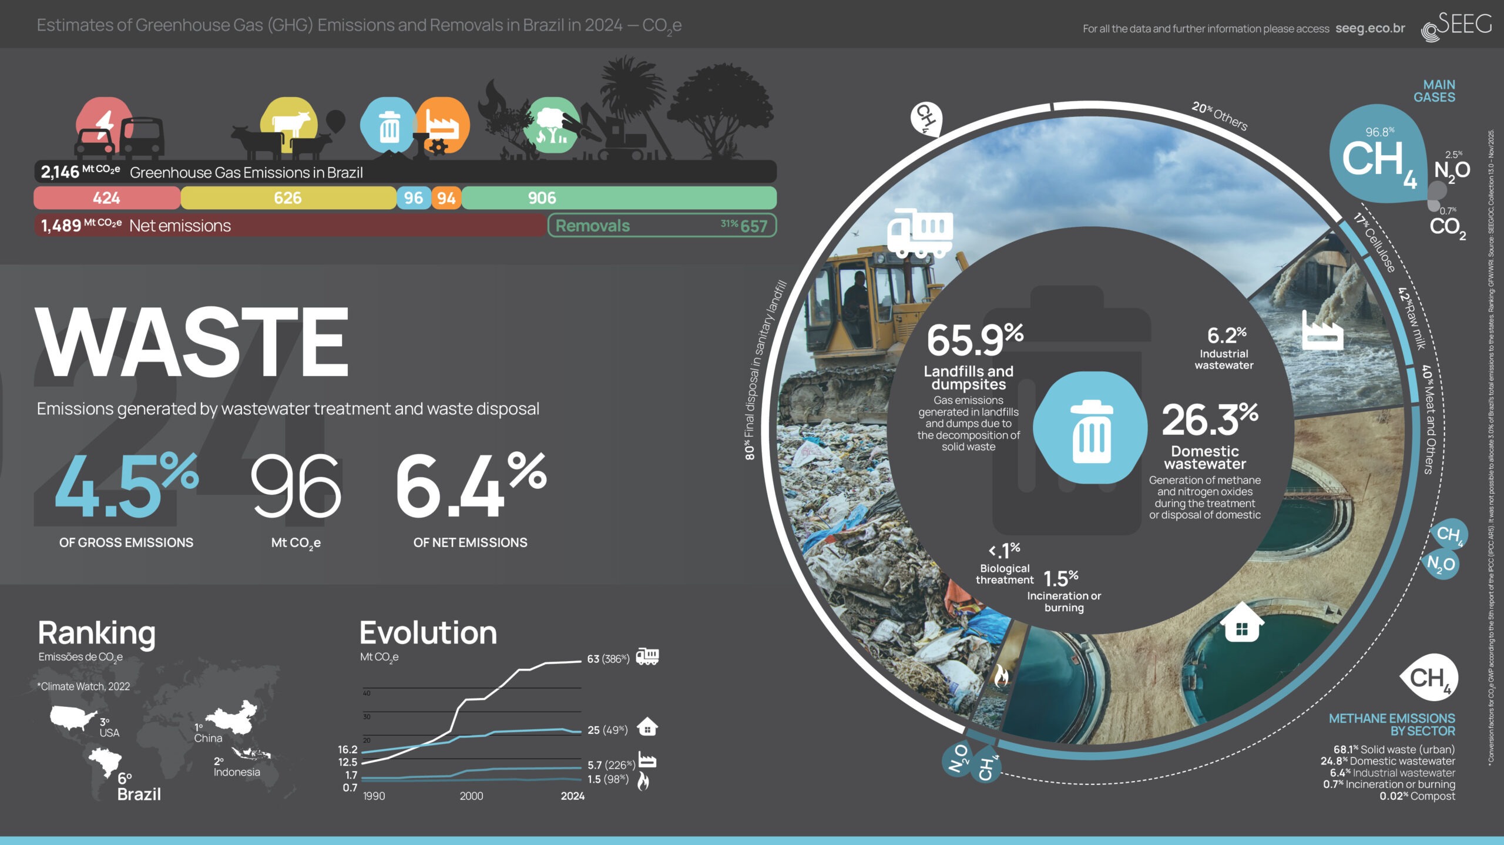The height and width of the screenshot is (845, 1504).
Task: Click the Removals 657 box
Action: [x=662, y=226]
